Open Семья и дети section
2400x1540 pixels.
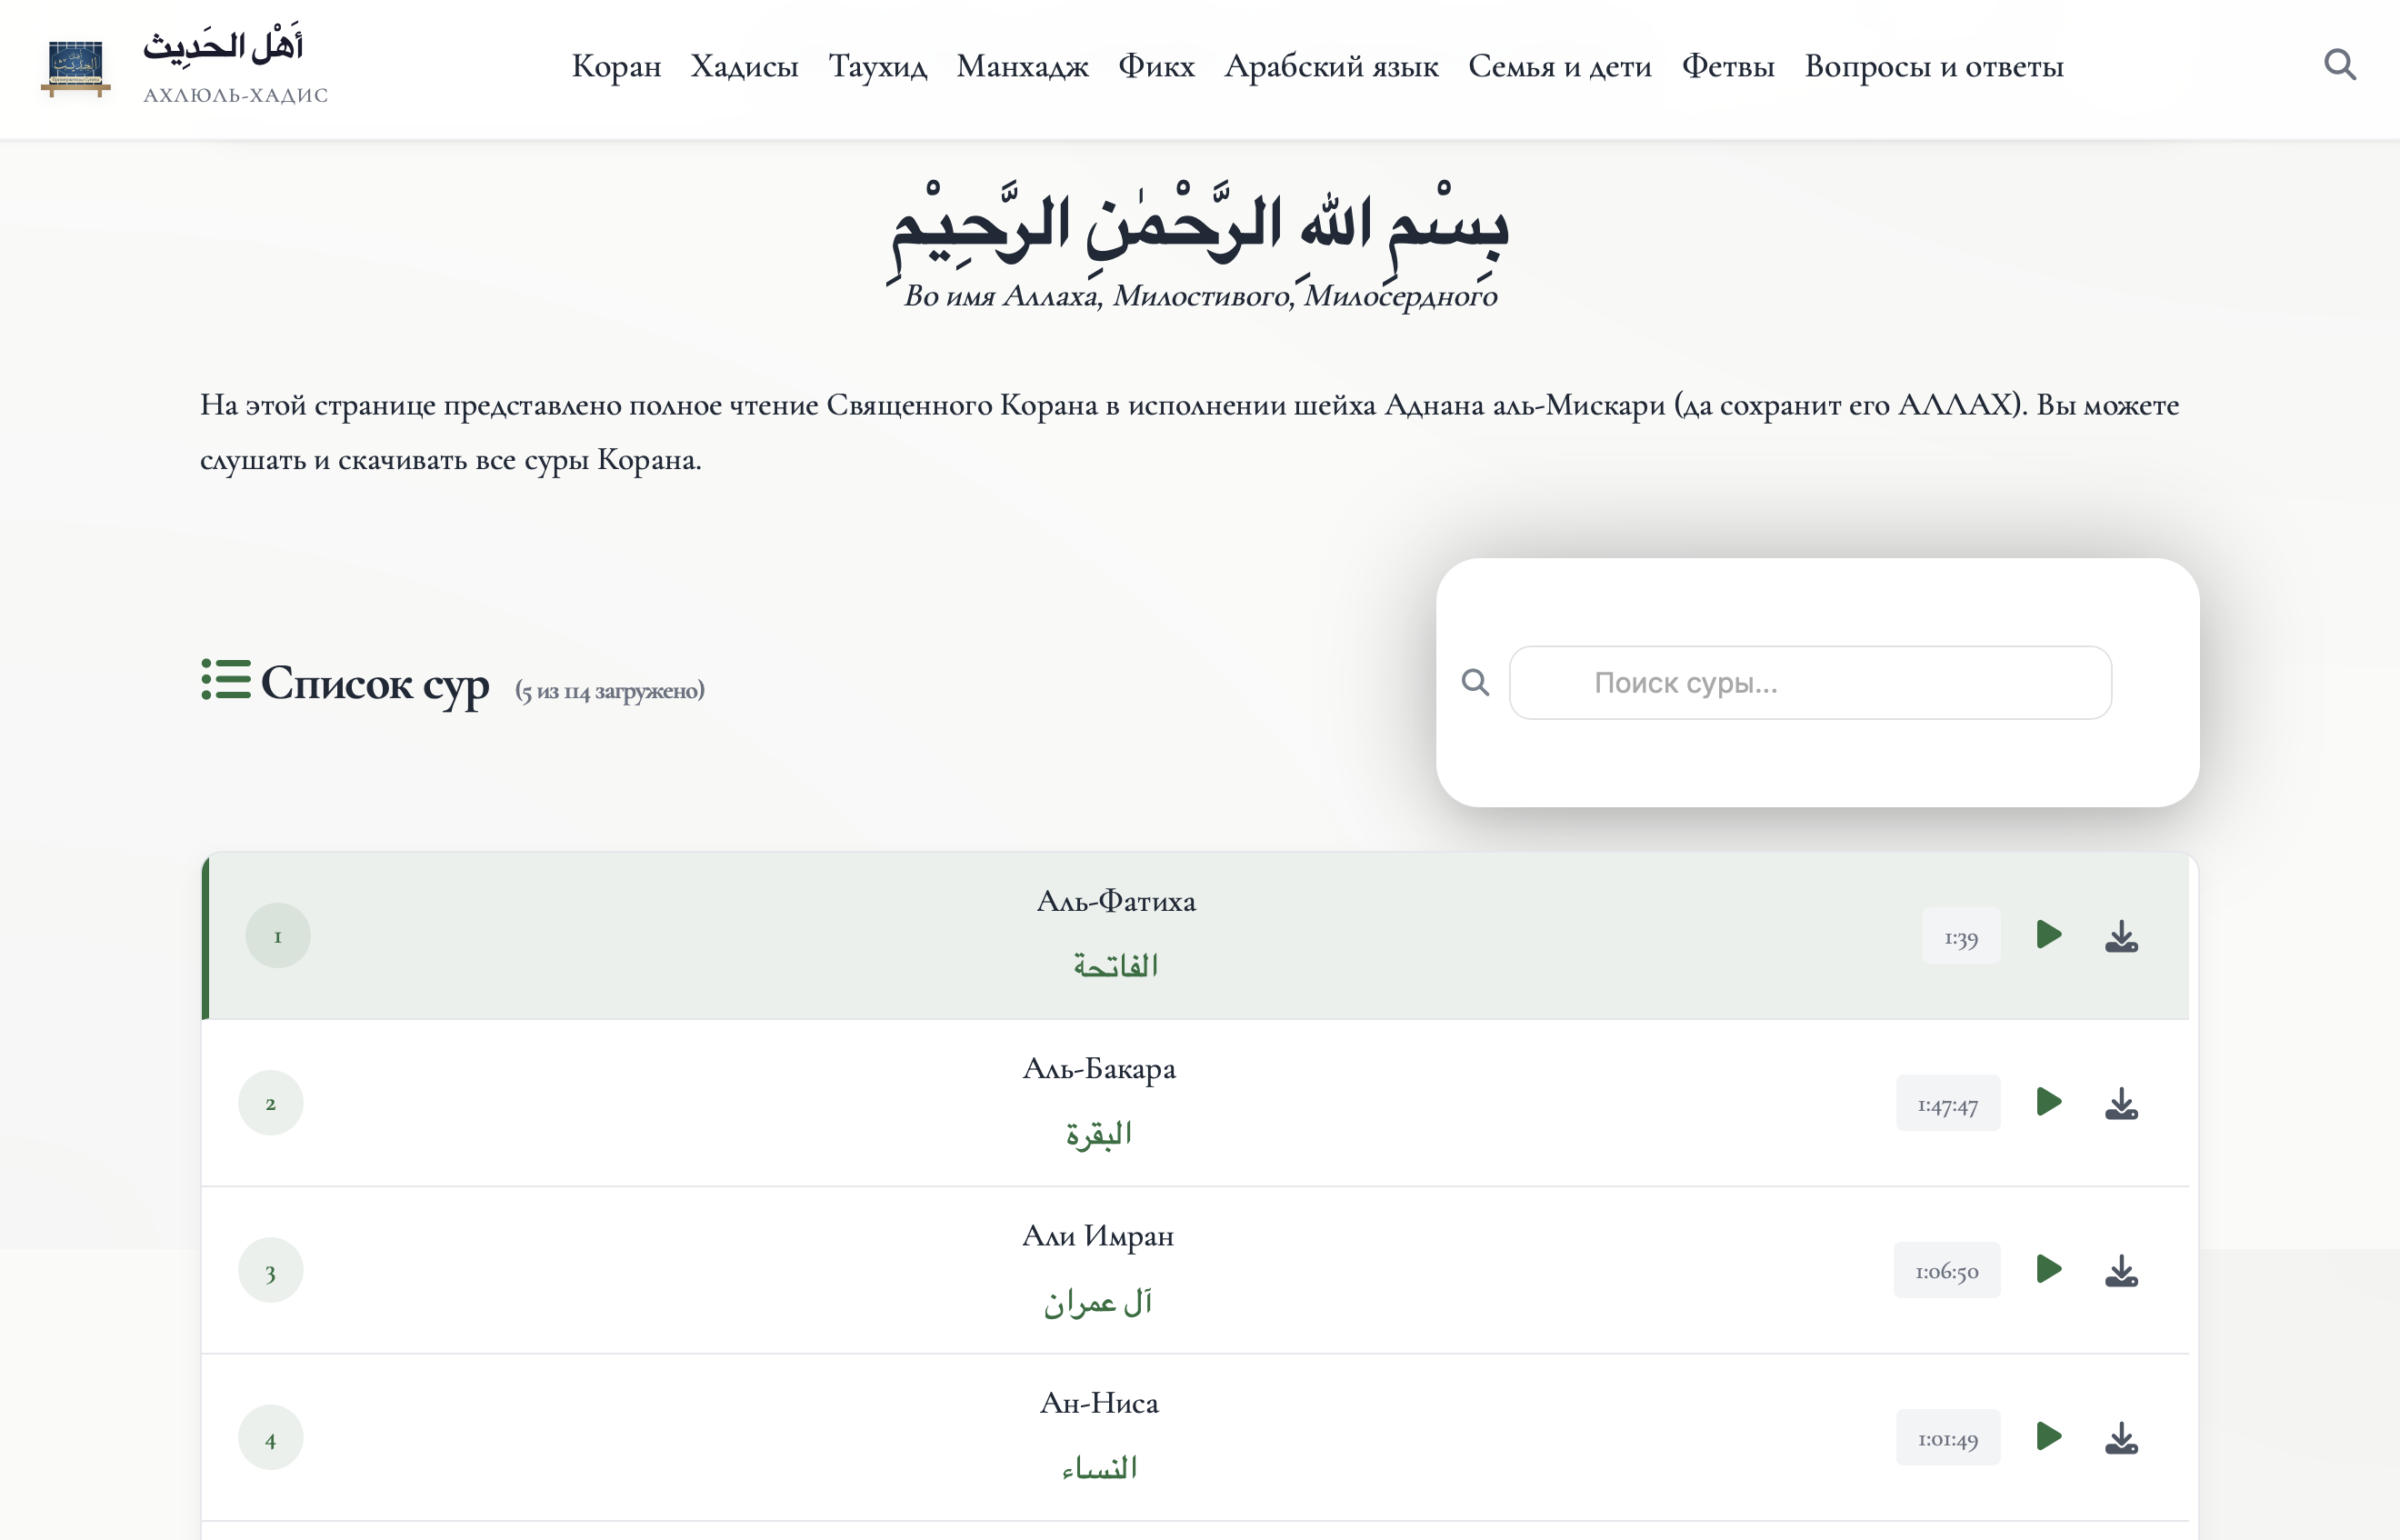1559,66
